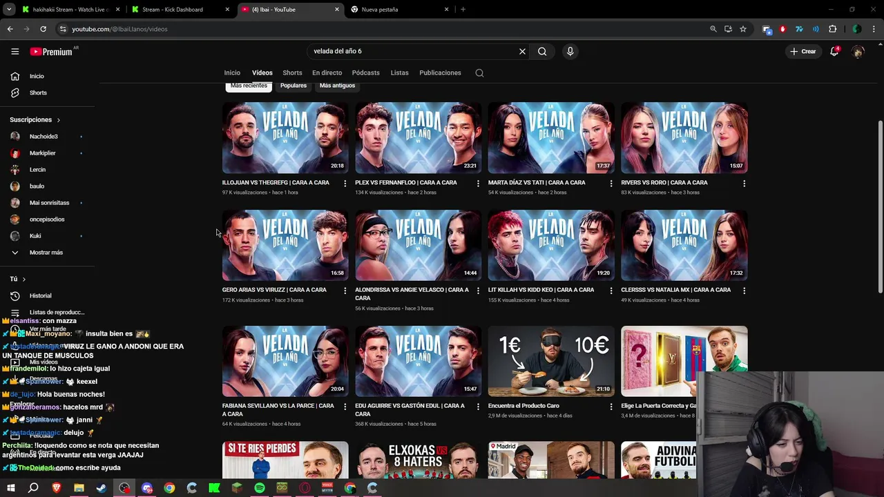Open the En directo channel tab
The height and width of the screenshot is (497, 884).
[x=327, y=72]
